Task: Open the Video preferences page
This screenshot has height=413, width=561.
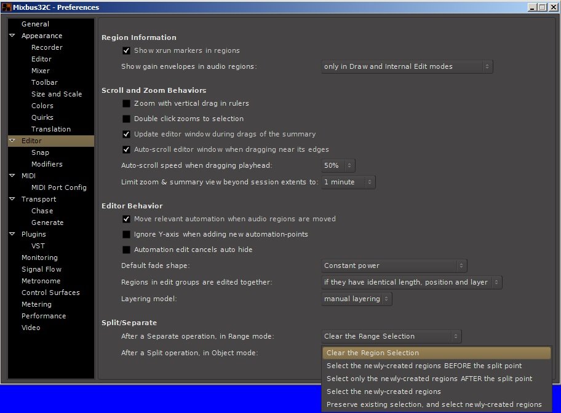Action: pyautogui.click(x=31, y=328)
